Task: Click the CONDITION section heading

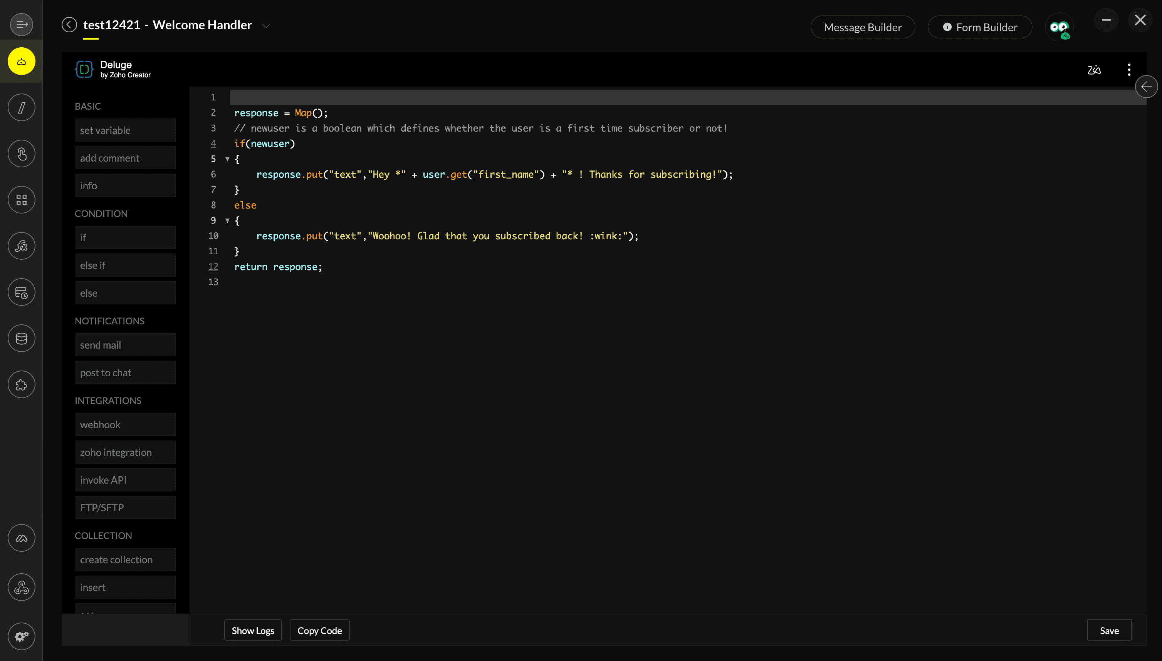Action: (101, 214)
